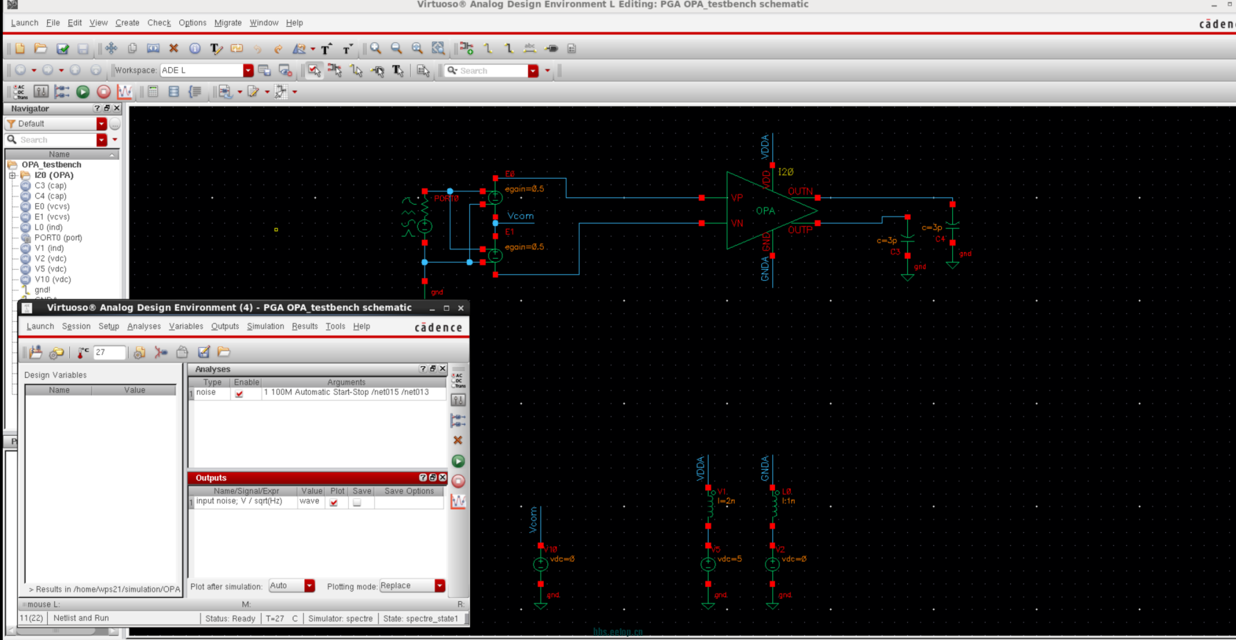Viewport: 1236px width, 640px height.
Task: Select E1 (vcvs) in Navigator tree
Action: (x=52, y=217)
